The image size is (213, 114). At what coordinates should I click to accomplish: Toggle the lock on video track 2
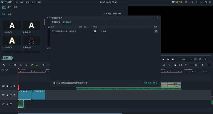coord(7,86)
